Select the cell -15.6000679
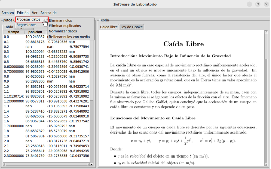 coord(57,116)
